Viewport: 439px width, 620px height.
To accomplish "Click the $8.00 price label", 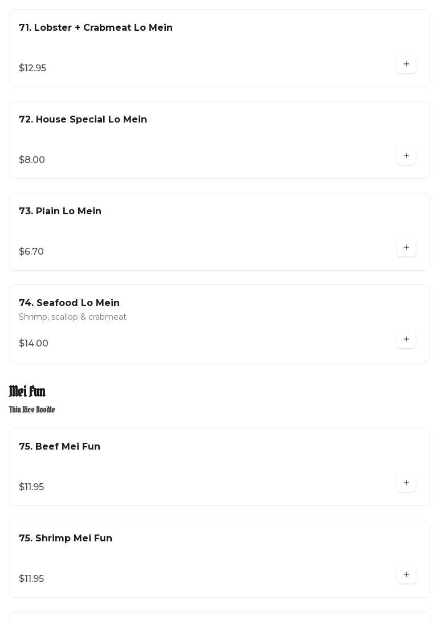I will click(32, 160).
